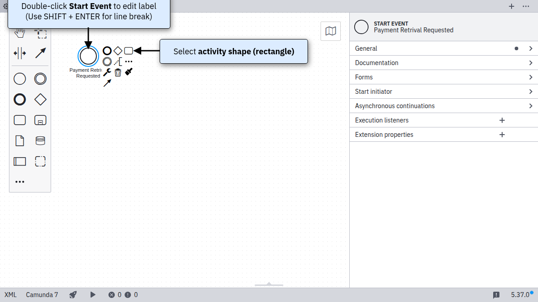Viewport: 538px width, 302px height.
Task: Delete the start event with the trash icon
Action: pyautogui.click(x=118, y=72)
